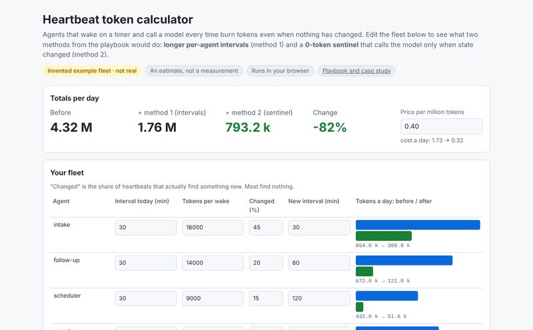Click intake's green after-tokens bar
This screenshot has width=533, height=330.
click(x=384, y=236)
